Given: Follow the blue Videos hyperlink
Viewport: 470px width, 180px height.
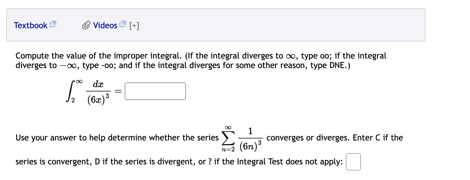Looking at the screenshot, I should coord(105,25).
